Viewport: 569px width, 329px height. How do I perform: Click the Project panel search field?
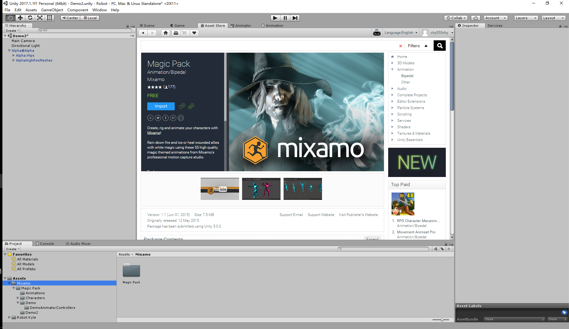[383, 249]
